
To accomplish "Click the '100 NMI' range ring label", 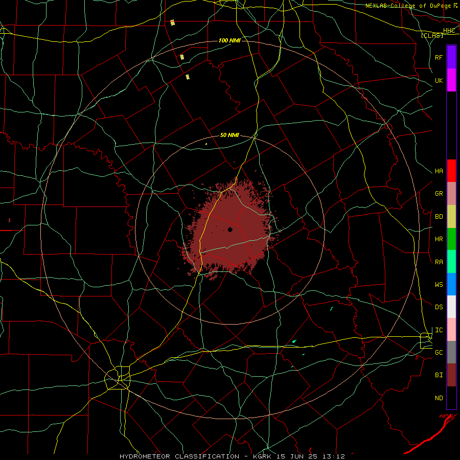I will tap(229, 40).
